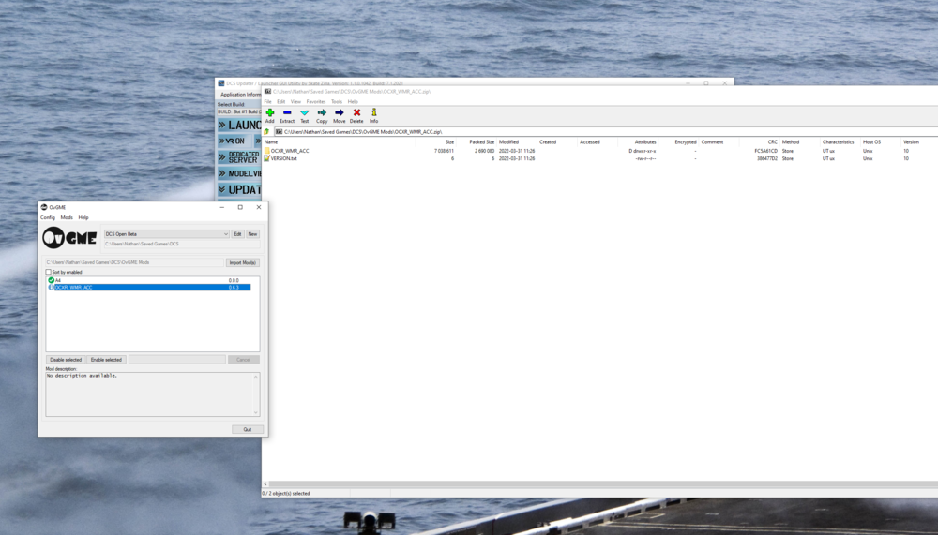Click the Mod description text box
The width and height of the screenshot is (938, 535).
click(149, 394)
